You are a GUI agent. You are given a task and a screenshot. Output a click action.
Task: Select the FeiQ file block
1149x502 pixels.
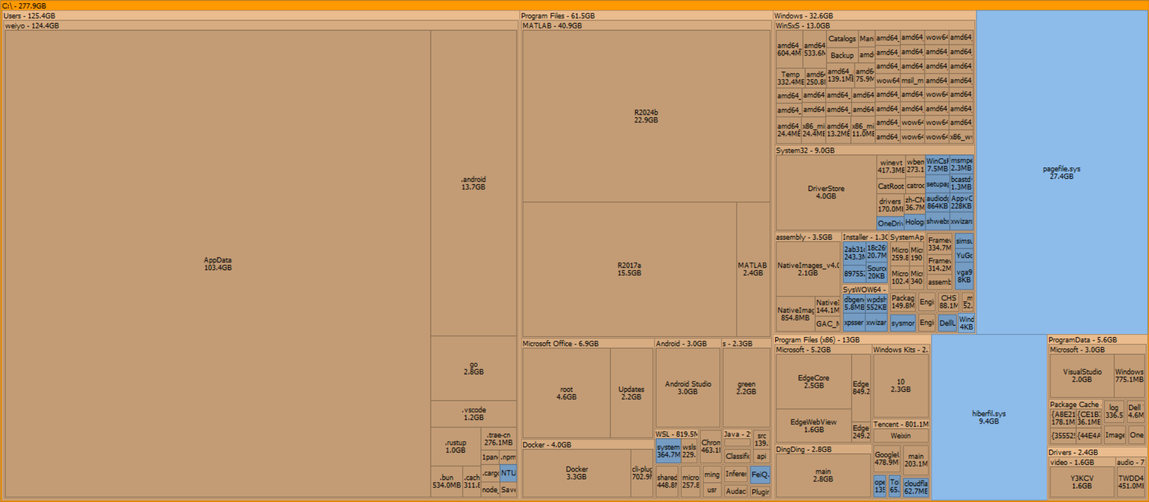[x=760, y=475]
